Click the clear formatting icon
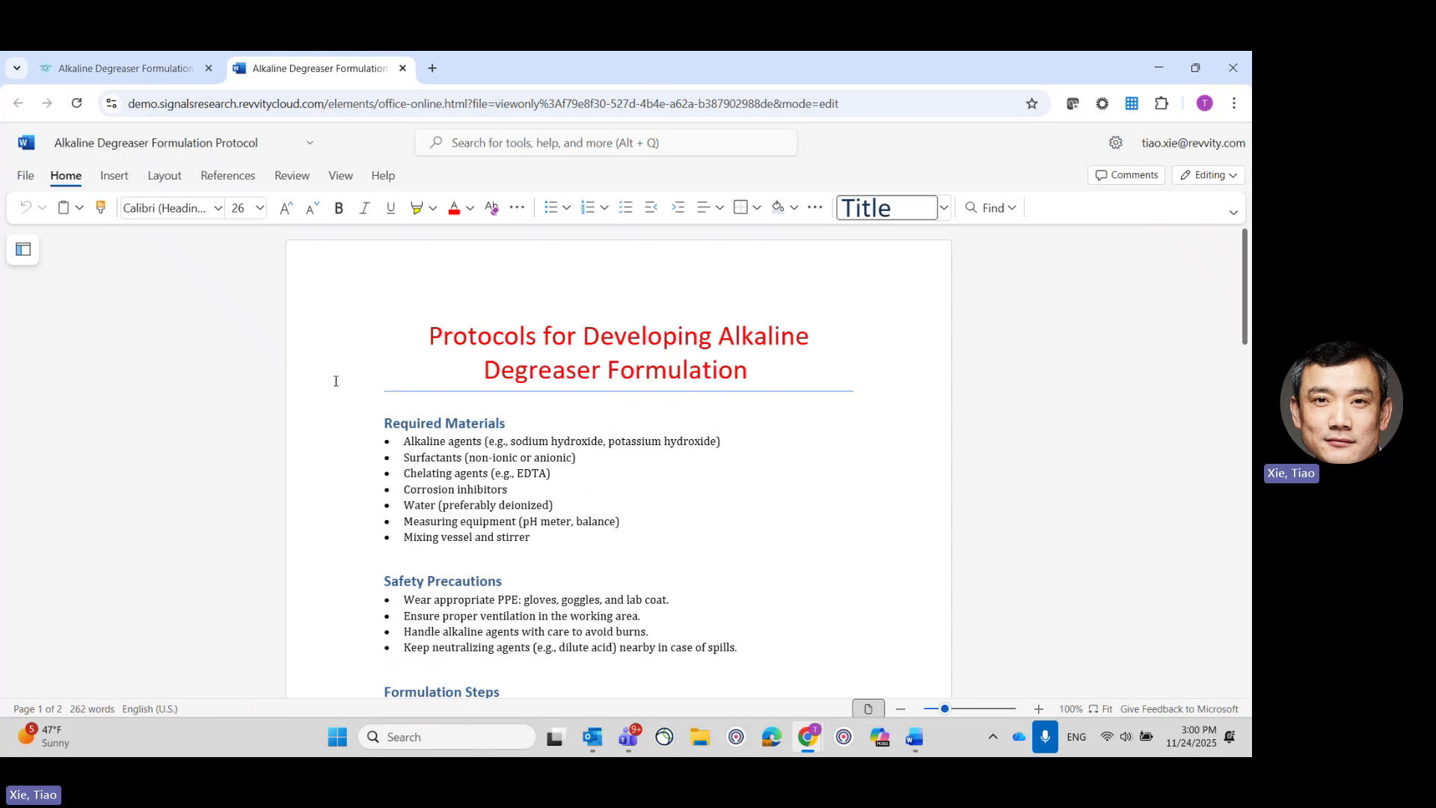Image resolution: width=1436 pixels, height=808 pixels. coord(491,208)
